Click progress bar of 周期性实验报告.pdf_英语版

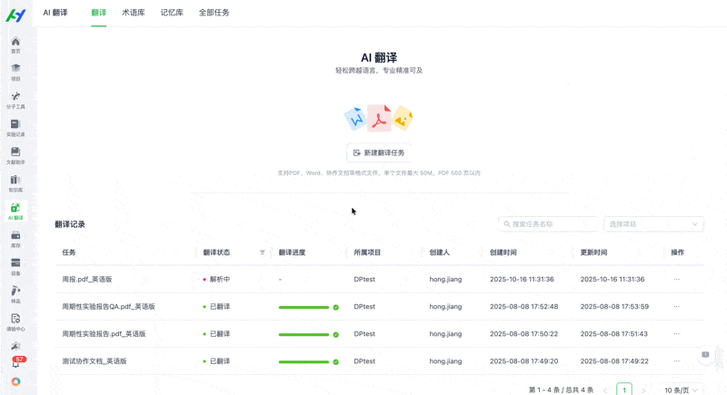coord(304,334)
